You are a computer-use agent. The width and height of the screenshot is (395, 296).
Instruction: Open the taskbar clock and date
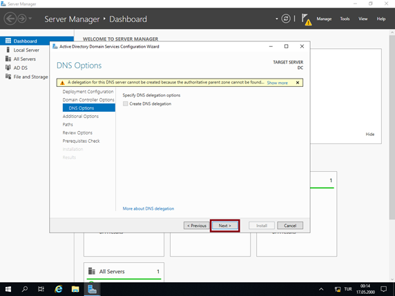tap(365, 289)
